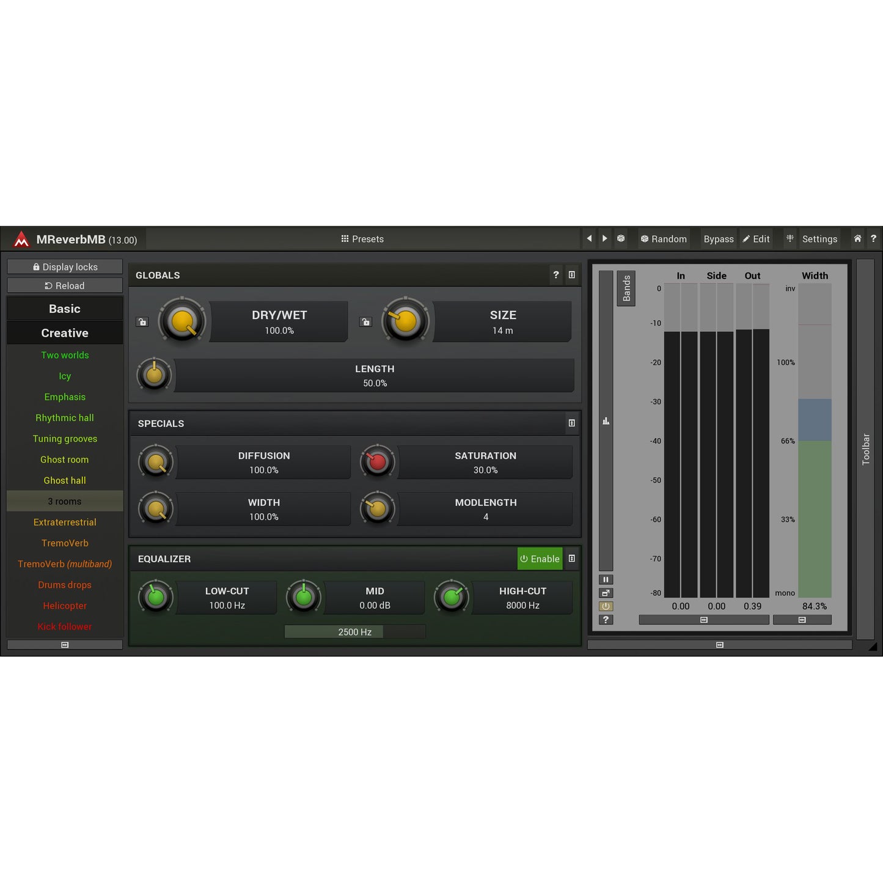Click the previous preset arrow
Image resolution: width=883 pixels, height=883 pixels.
coord(589,239)
